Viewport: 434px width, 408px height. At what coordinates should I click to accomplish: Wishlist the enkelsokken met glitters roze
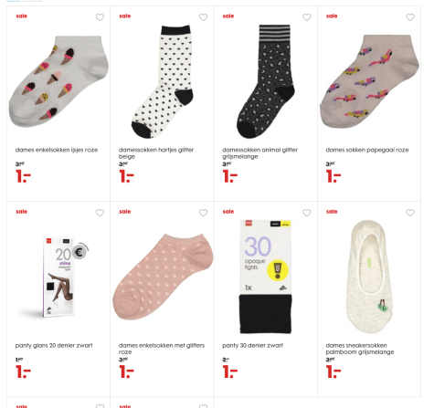[203, 213]
